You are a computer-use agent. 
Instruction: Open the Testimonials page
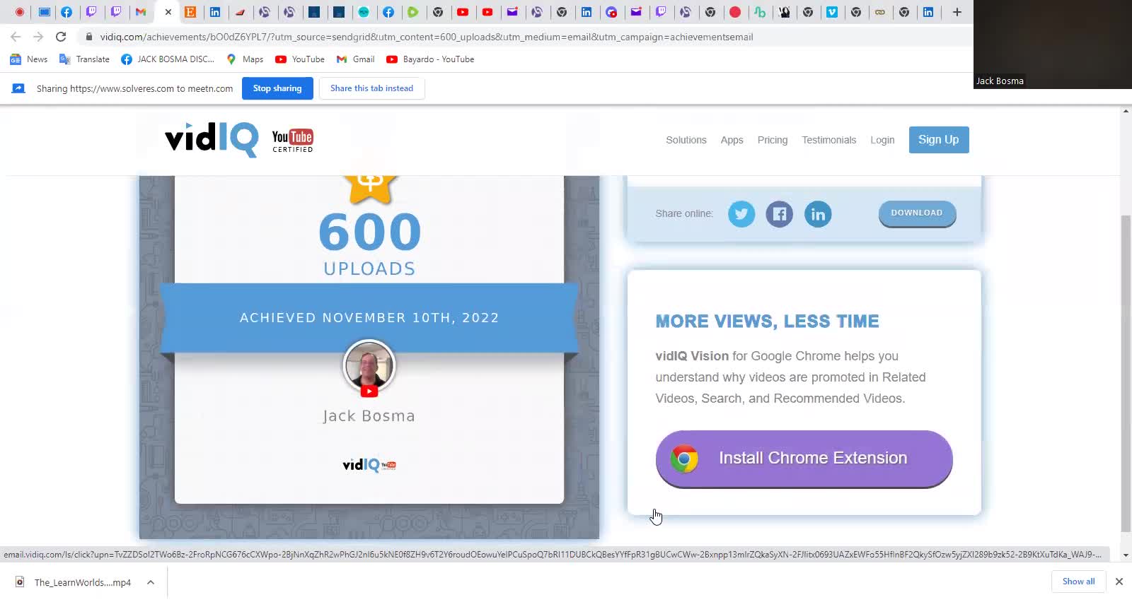(829, 140)
